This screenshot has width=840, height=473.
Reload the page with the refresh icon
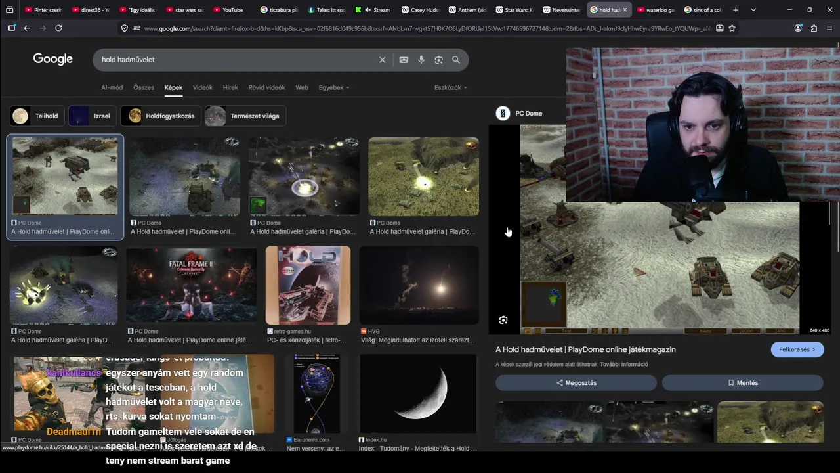click(x=58, y=28)
